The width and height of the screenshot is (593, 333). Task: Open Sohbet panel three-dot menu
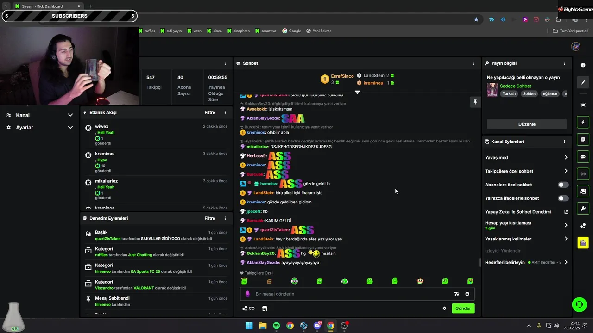point(473,63)
